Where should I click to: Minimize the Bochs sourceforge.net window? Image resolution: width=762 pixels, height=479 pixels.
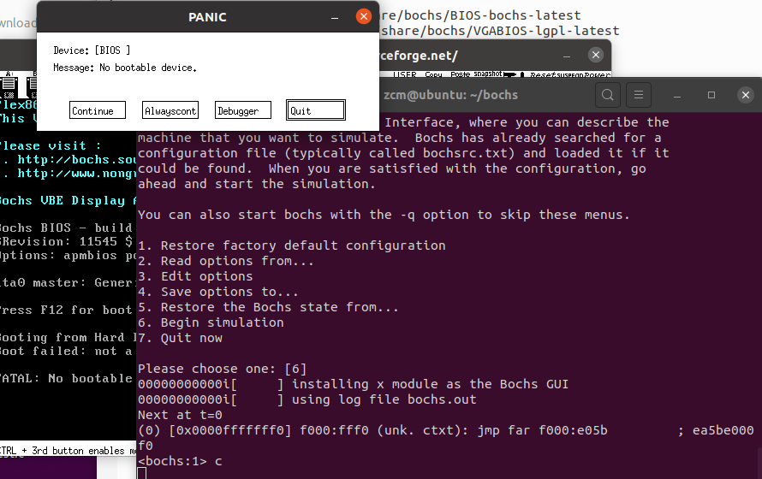click(567, 56)
